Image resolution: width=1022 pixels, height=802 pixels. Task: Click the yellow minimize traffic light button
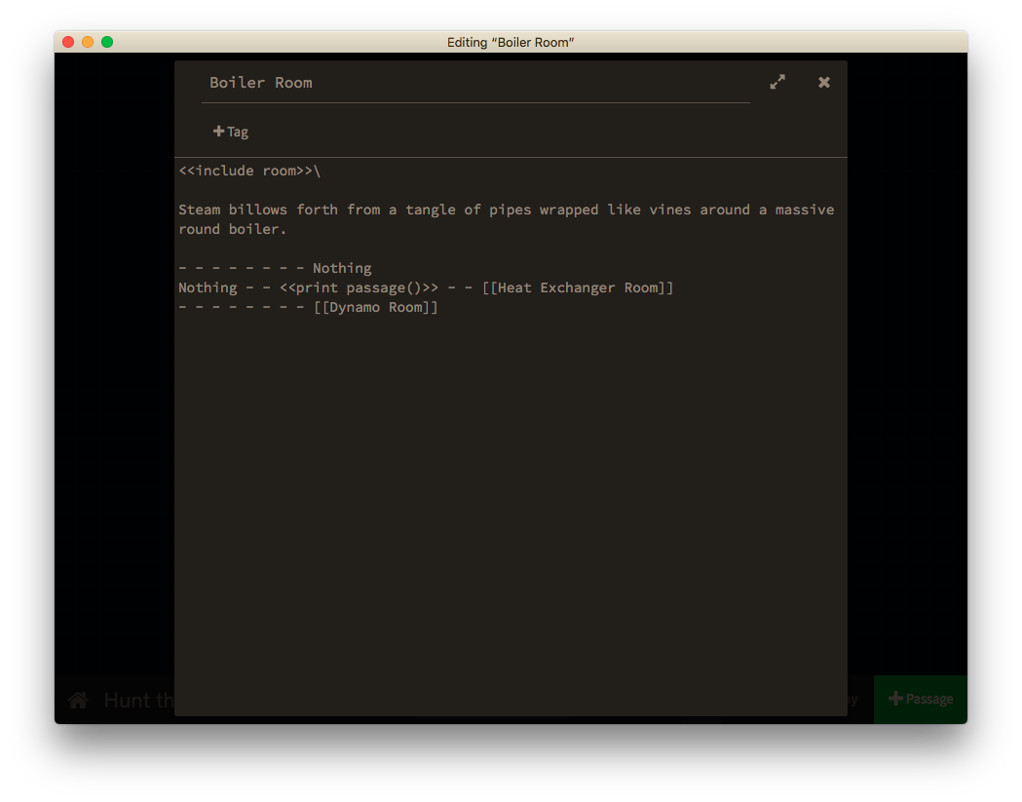pyautogui.click(x=88, y=42)
